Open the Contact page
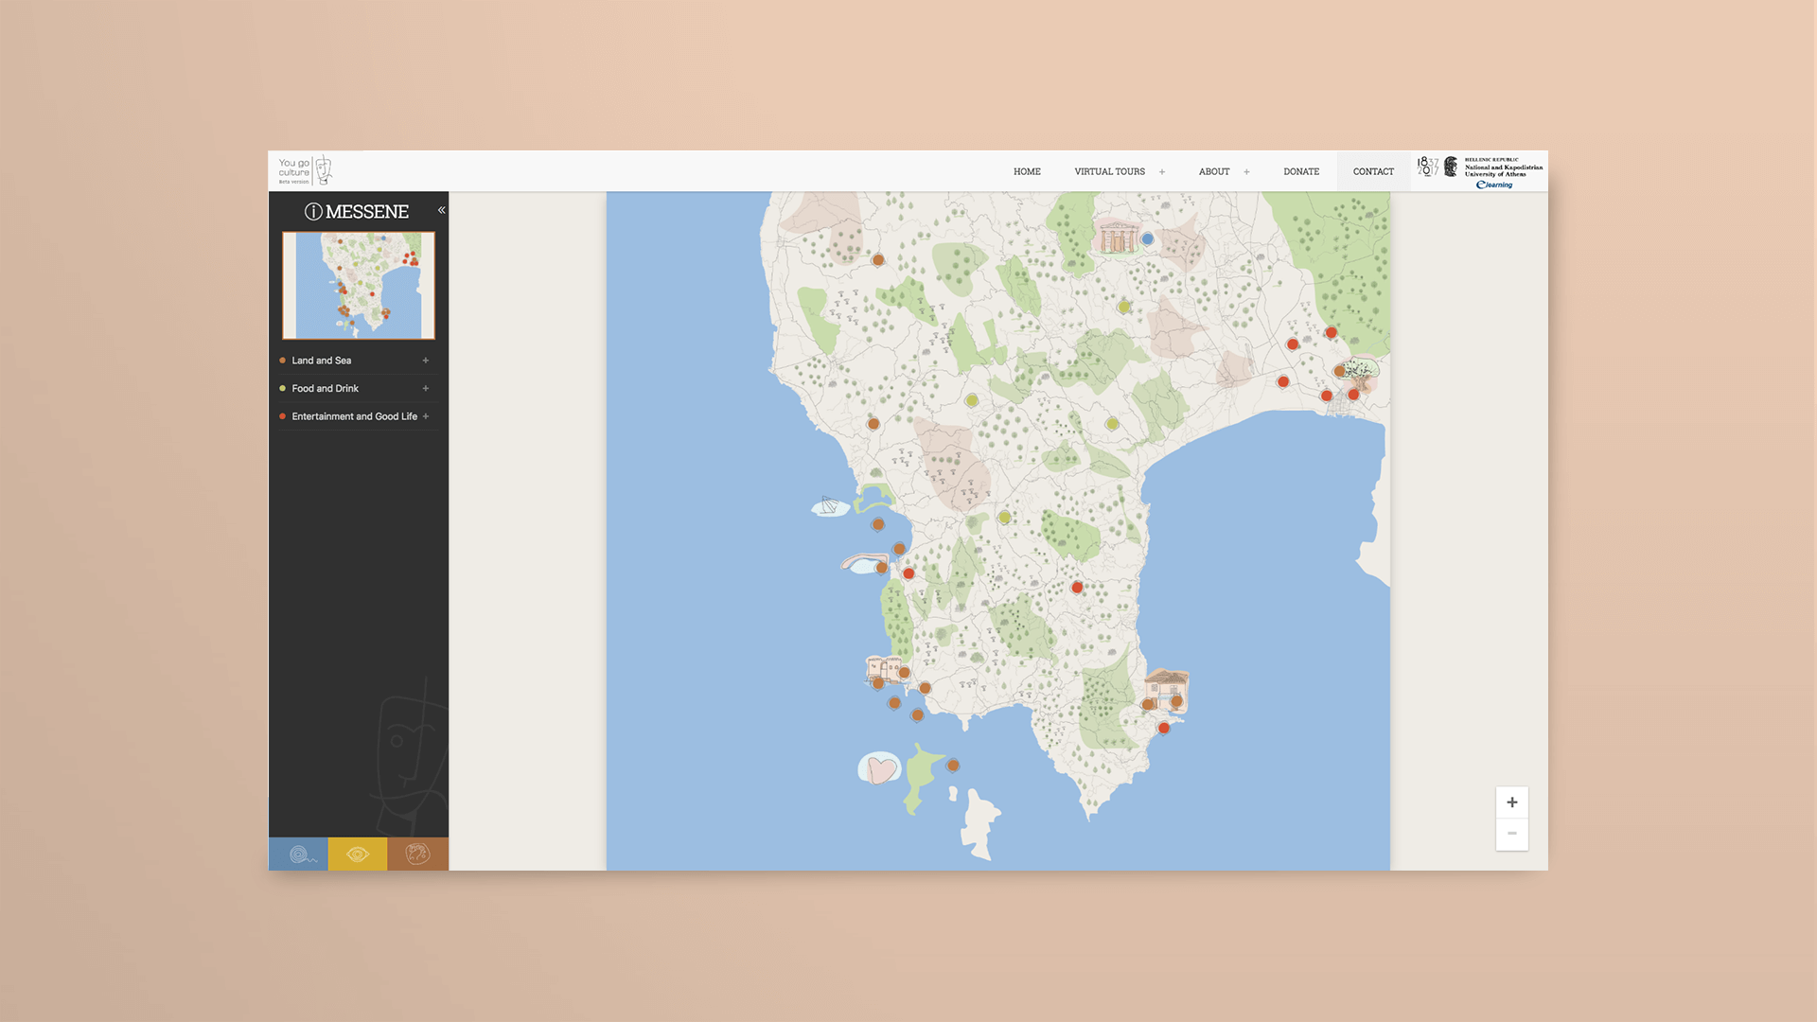The width and height of the screenshot is (1817, 1022). coord(1373,172)
